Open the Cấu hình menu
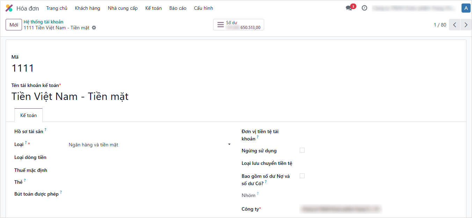The width and height of the screenshot is (472, 218). click(203, 8)
